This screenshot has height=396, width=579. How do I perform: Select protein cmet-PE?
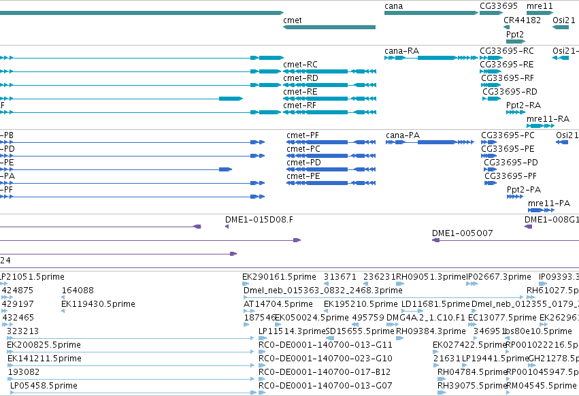[x=331, y=183]
